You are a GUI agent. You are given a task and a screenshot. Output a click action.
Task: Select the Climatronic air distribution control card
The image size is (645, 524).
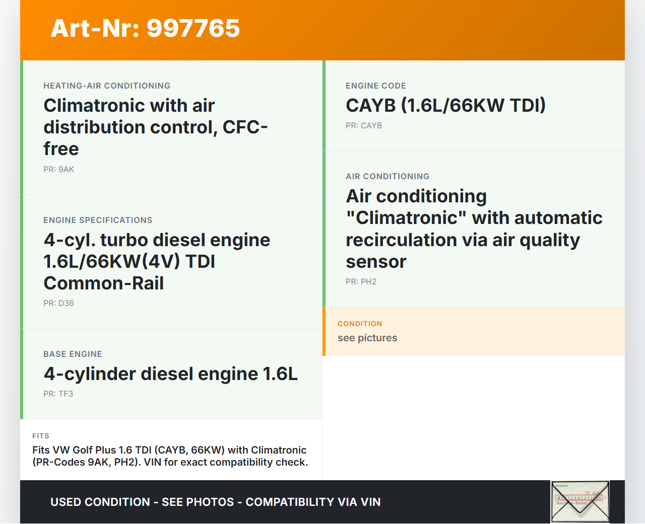(171, 127)
